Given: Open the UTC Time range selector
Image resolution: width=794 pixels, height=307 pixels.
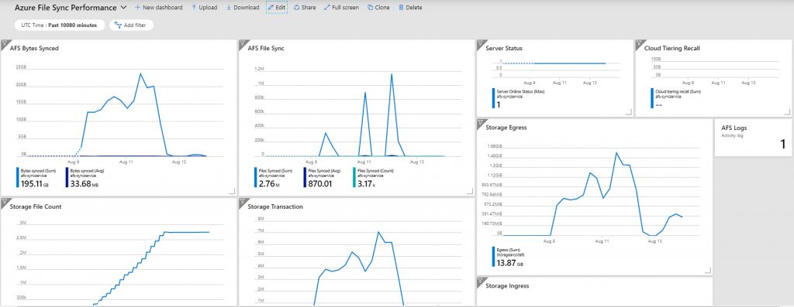Looking at the screenshot, I should tap(60, 26).
